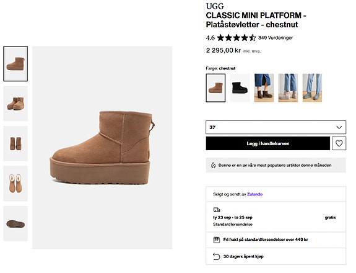
Task: Add boot to wishlist with heart icon
Action: pos(339,143)
